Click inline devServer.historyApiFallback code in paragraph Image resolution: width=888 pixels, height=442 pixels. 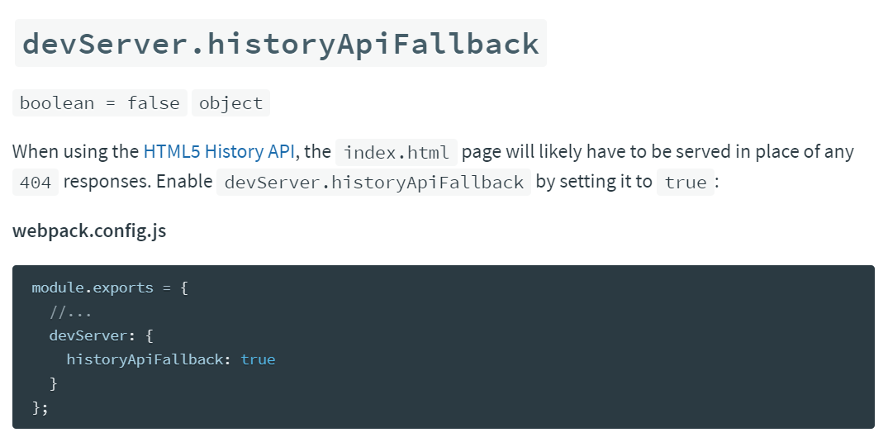373,183
